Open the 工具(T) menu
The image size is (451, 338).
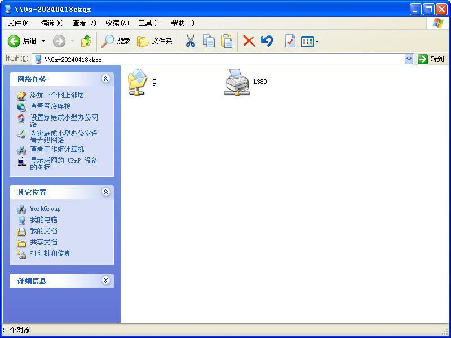tap(149, 23)
